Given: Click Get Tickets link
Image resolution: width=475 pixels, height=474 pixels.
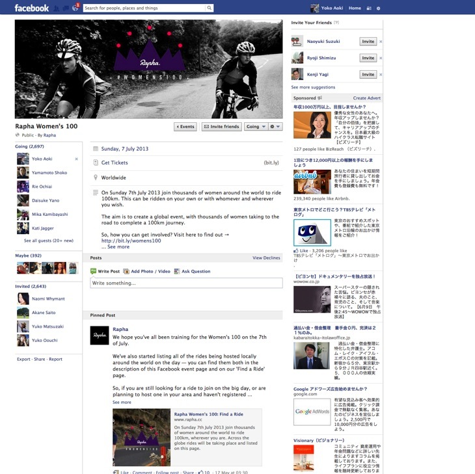Looking at the screenshot, I should tap(115, 163).
